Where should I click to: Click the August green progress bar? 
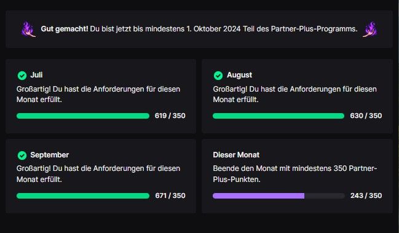coord(279,116)
